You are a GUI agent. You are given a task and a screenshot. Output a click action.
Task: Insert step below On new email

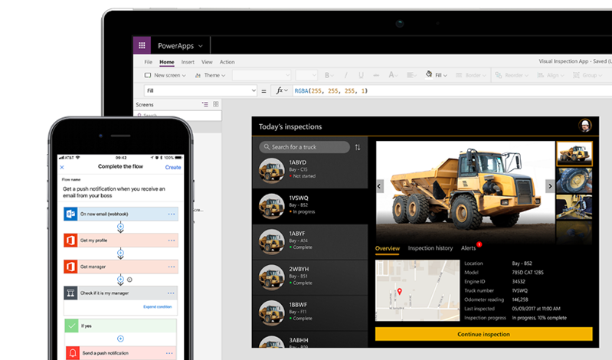pos(120,227)
